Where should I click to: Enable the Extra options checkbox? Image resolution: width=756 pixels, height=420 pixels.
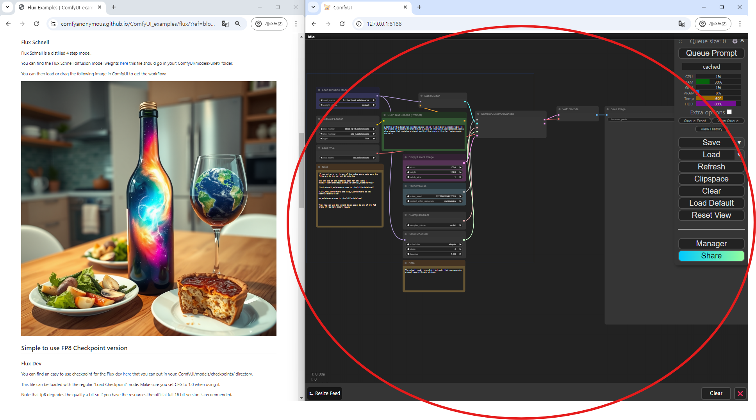(729, 112)
